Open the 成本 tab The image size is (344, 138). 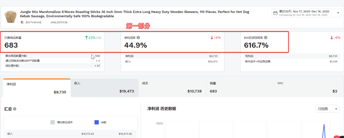(x=172, y=88)
